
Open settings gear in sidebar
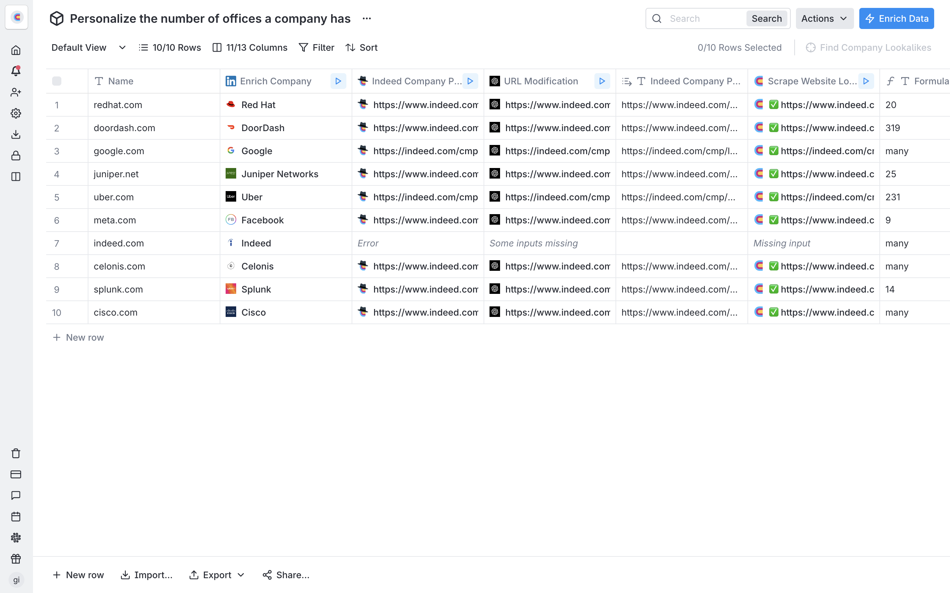pos(16,113)
